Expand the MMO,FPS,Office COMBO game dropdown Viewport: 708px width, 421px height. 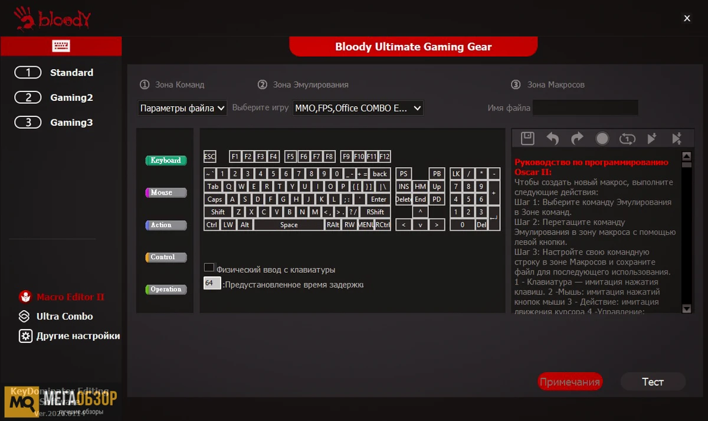[358, 108]
